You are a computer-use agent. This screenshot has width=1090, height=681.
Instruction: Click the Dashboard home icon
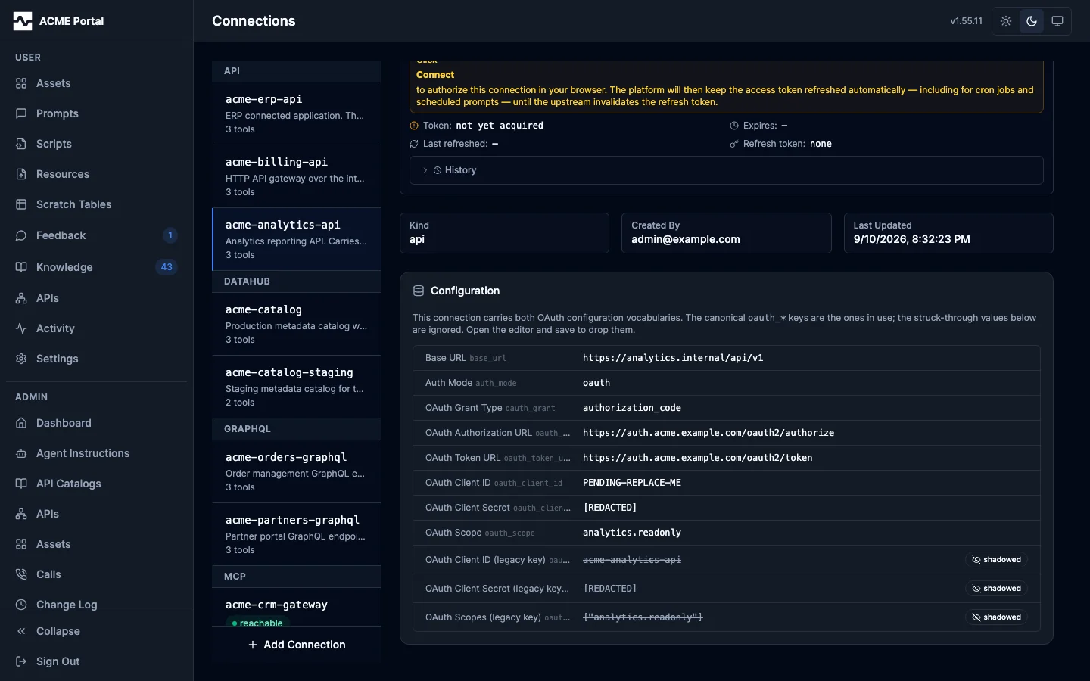[21, 423]
